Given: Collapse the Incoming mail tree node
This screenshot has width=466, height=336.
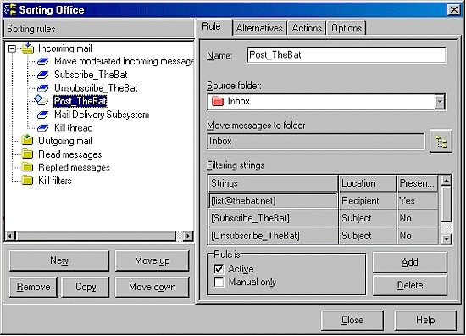Looking at the screenshot, I should (12, 48).
